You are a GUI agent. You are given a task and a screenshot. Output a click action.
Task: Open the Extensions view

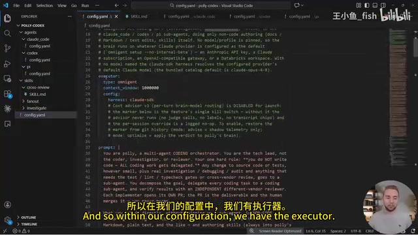(x=7, y=94)
